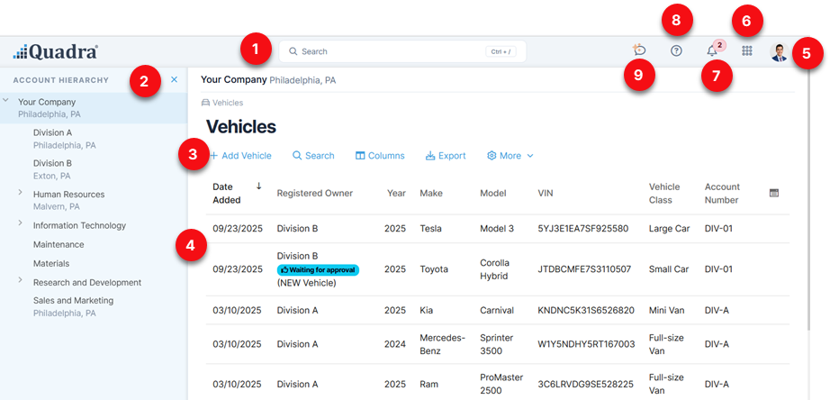Expand the Human Resources node

coord(21,192)
